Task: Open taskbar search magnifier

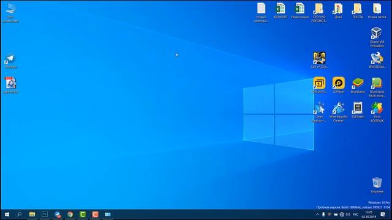Action: click(19, 215)
